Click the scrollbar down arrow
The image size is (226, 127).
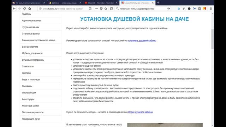tap(213, 126)
